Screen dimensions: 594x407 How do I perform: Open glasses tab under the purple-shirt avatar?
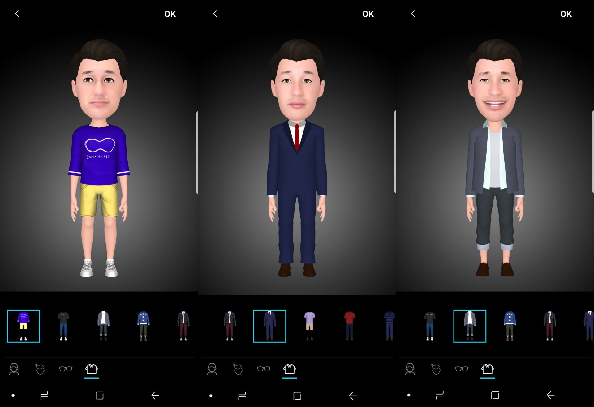[x=66, y=369]
